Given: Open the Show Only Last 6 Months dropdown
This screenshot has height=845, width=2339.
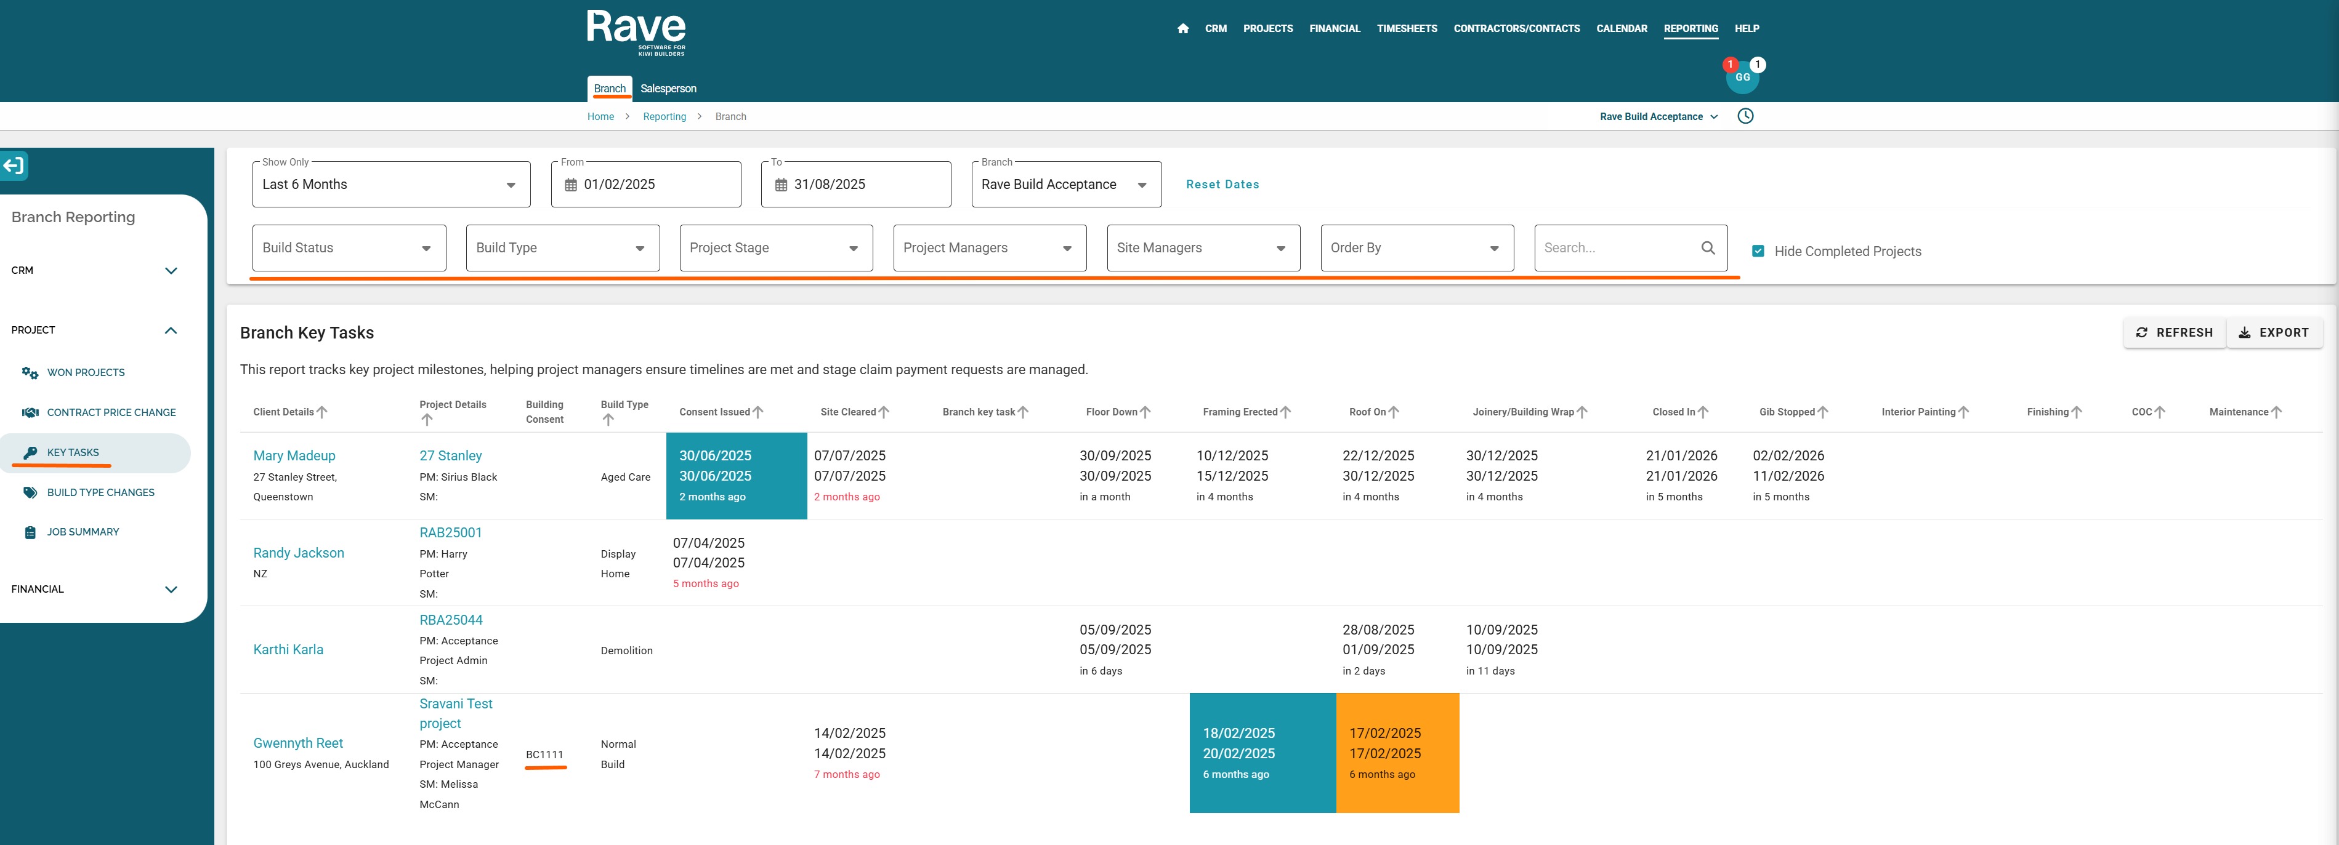Looking at the screenshot, I should click(390, 185).
